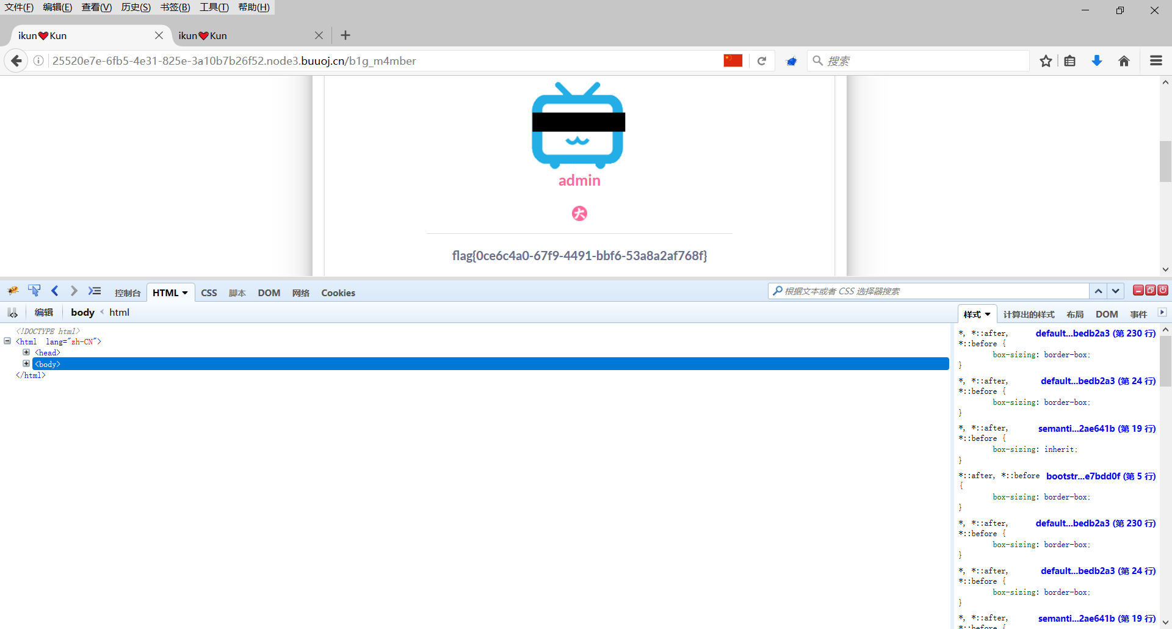The width and height of the screenshot is (1172, 629).
Task: Focus the browser 搜索 search box
Action: 918,60
